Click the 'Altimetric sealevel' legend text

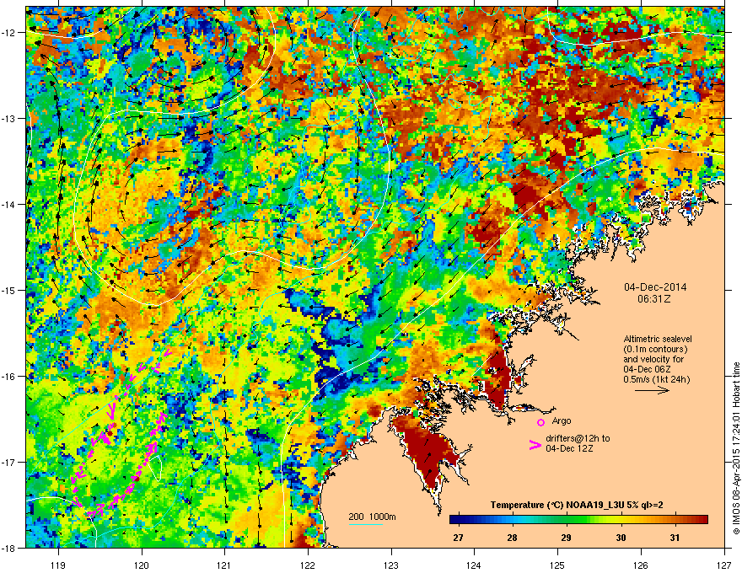click(x=658, y=339)
